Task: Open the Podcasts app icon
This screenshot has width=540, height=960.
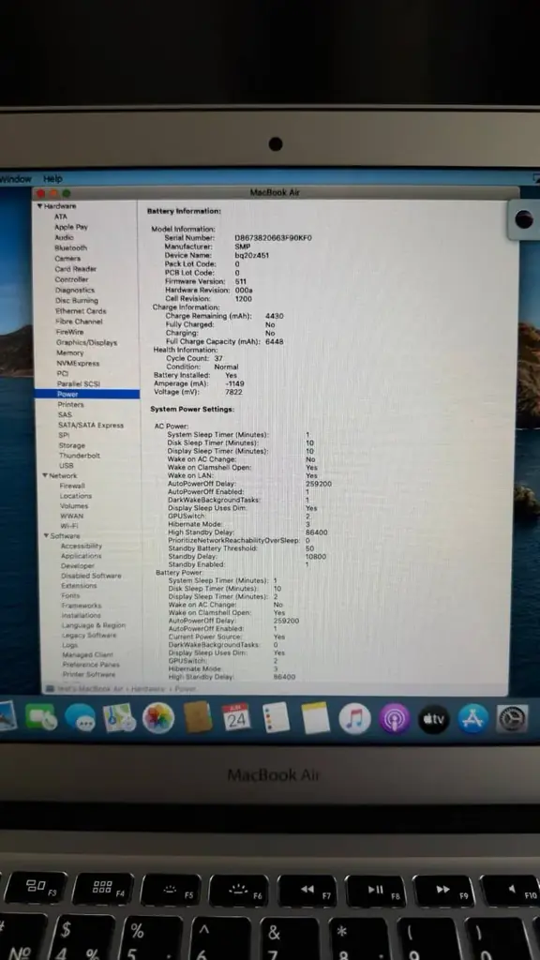Action: (x=395, y=719)
